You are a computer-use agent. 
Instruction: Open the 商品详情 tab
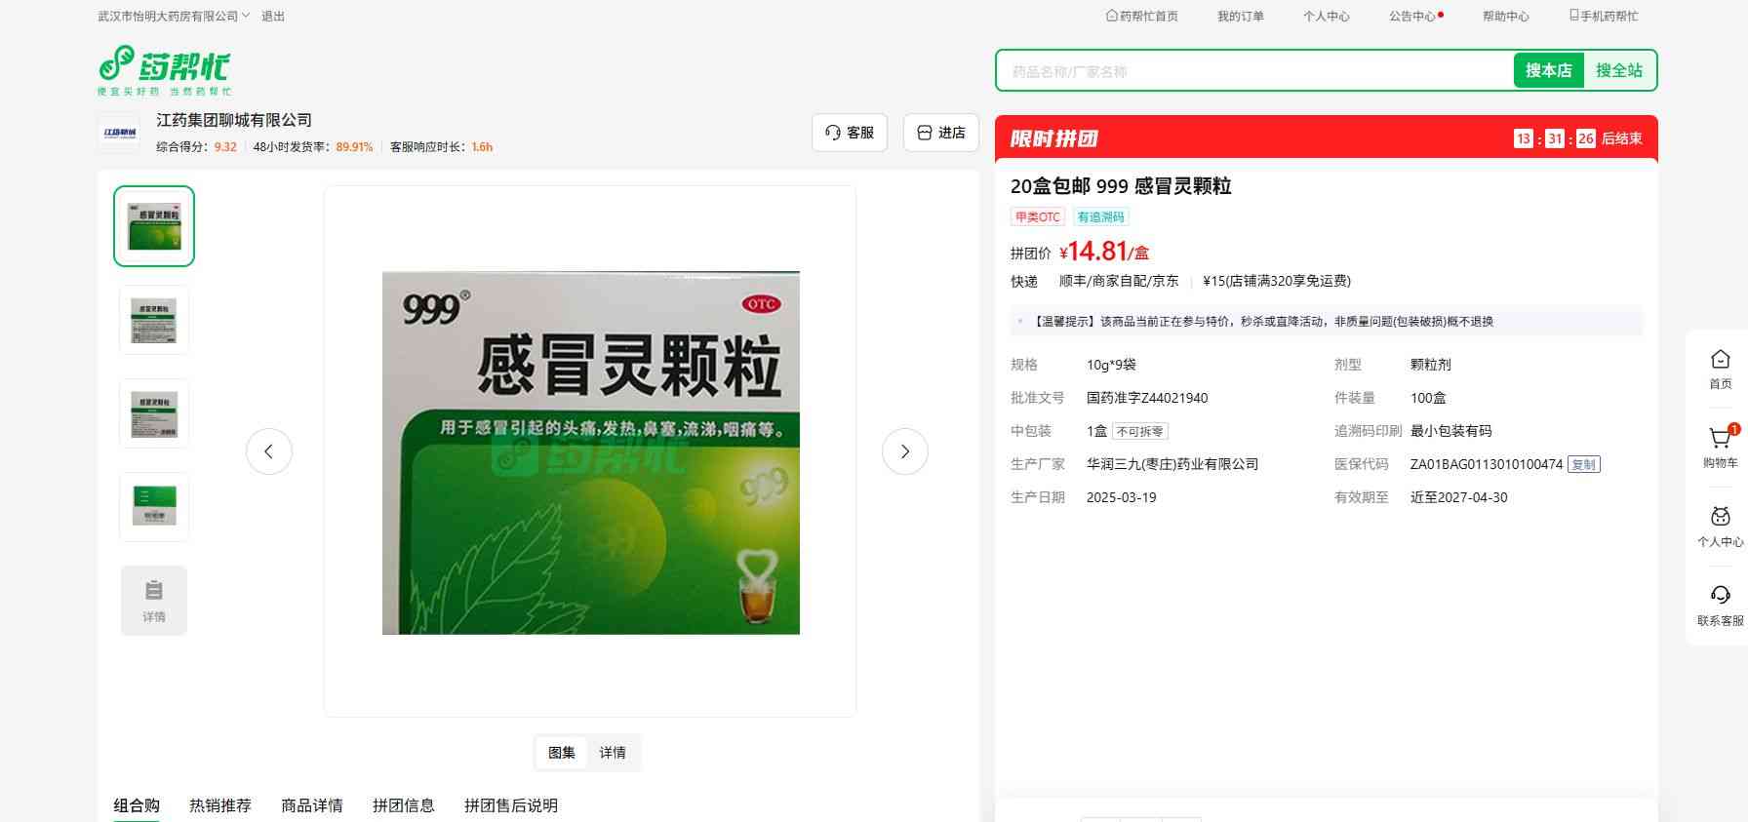[x=312, y=805]
